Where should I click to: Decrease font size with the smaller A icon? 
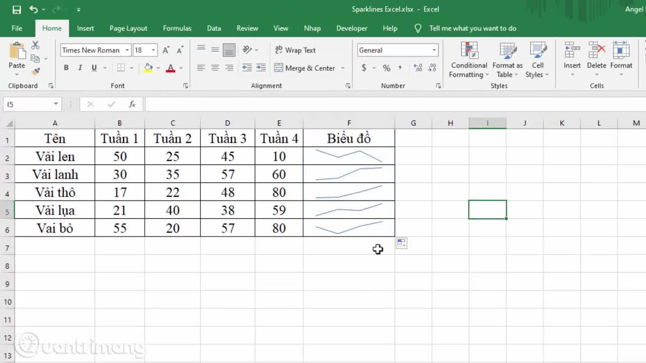(180, 50)
